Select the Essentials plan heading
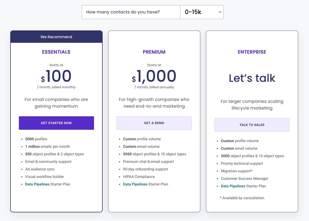The image size is (309, 221). (x=56, y=52)
